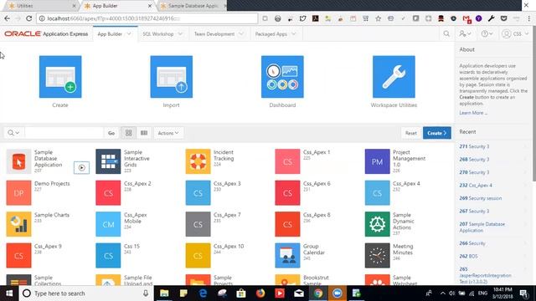Open Incident Tracking app icon
Screen dimensions: 536x301
(198, 161)
